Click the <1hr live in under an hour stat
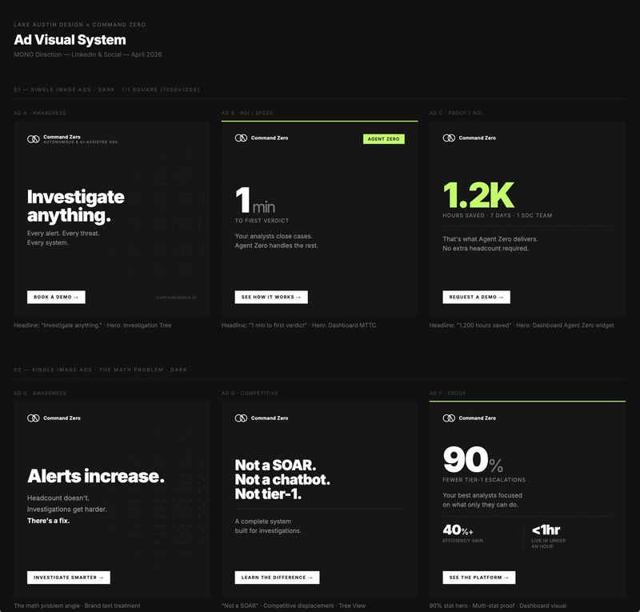This screenshot has width=640, height=612. (549, 536)
